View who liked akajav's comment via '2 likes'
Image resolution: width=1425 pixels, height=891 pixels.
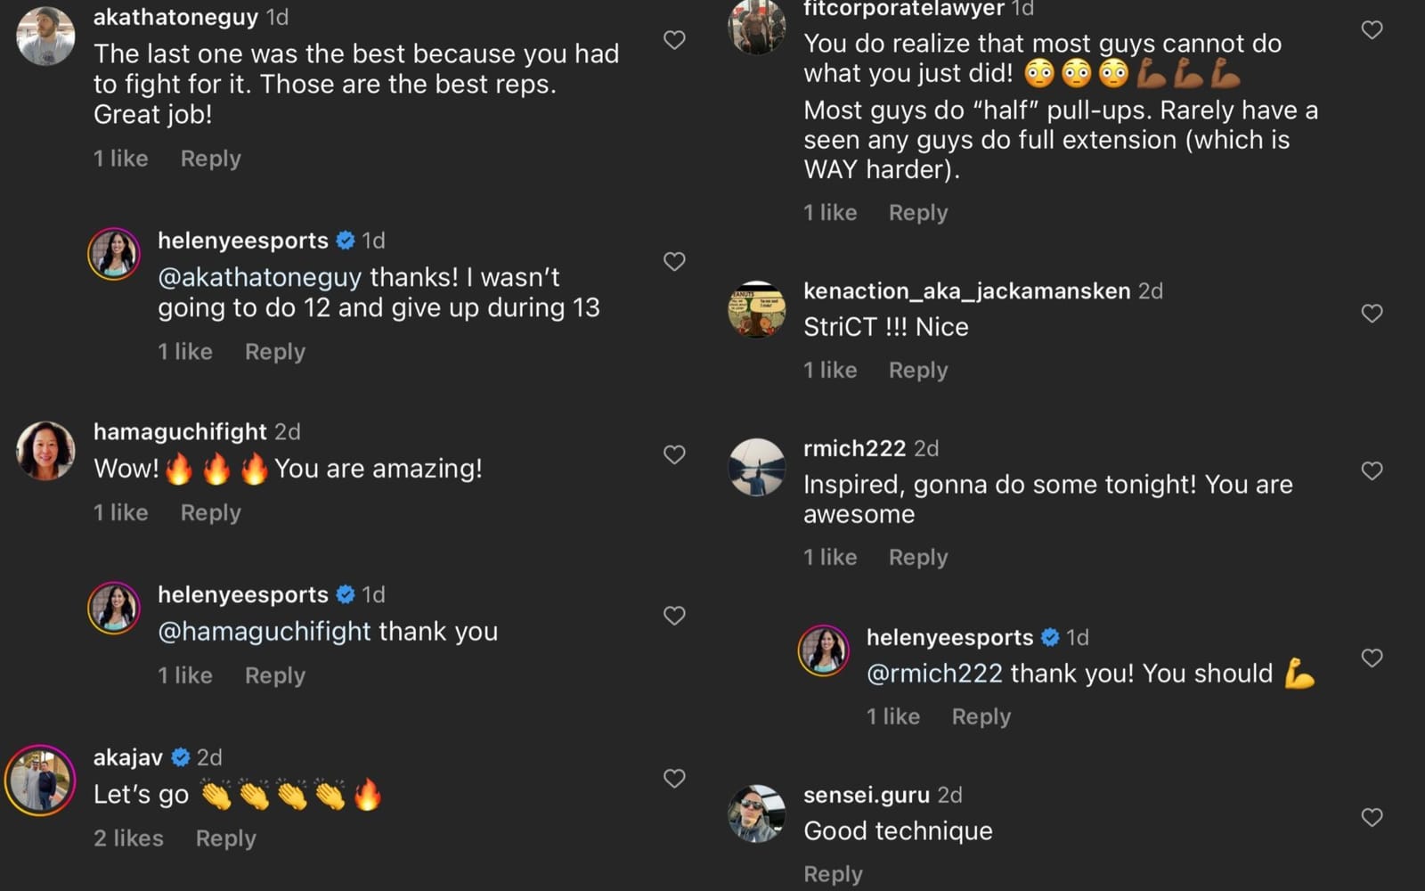point(127,838)
